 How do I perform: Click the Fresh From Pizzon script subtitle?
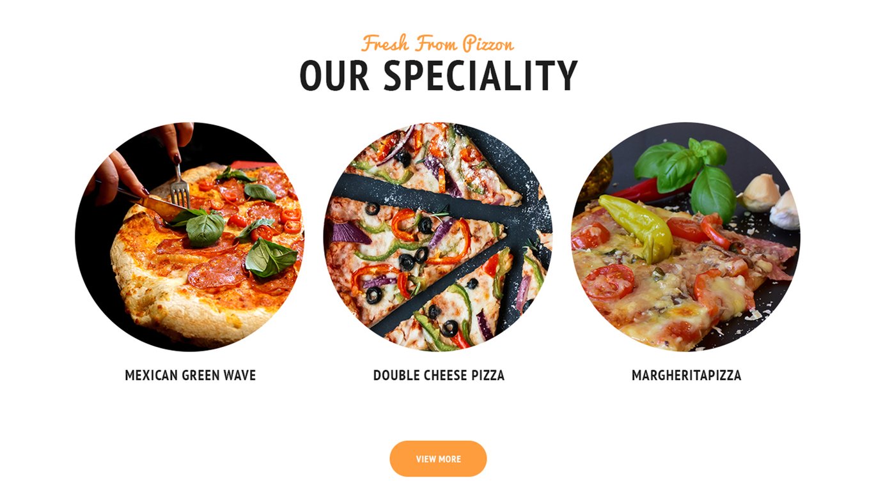click(x=438, y=44)
